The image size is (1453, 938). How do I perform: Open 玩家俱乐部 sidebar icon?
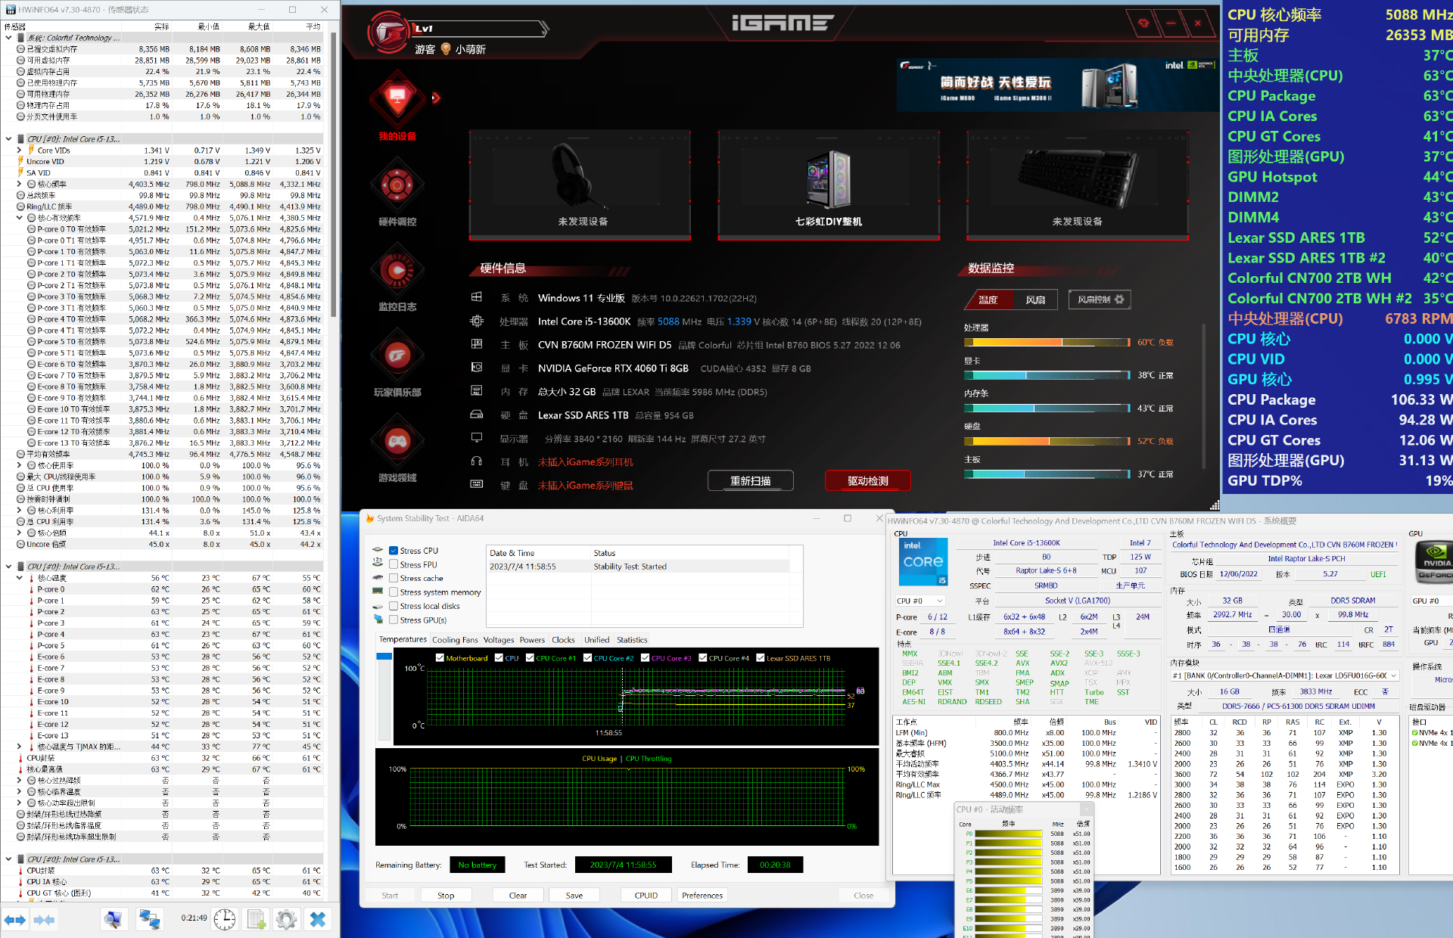397,356
